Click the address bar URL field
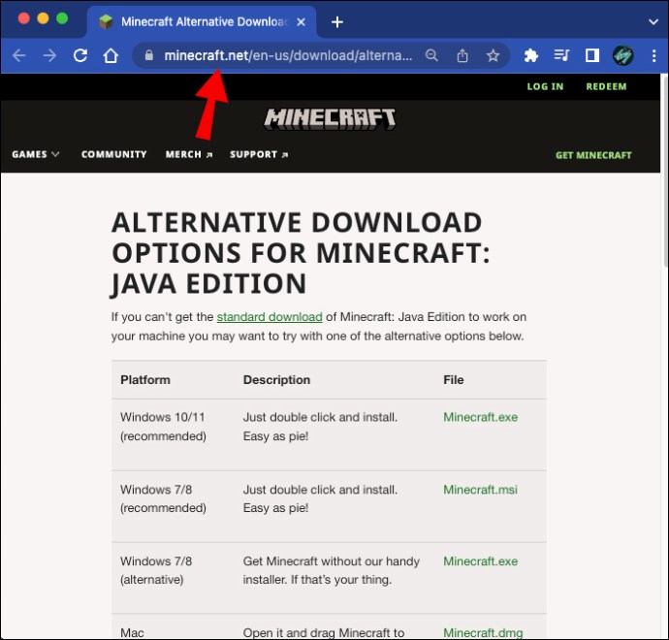Screen dimensions: 669x640 (288, 55)
